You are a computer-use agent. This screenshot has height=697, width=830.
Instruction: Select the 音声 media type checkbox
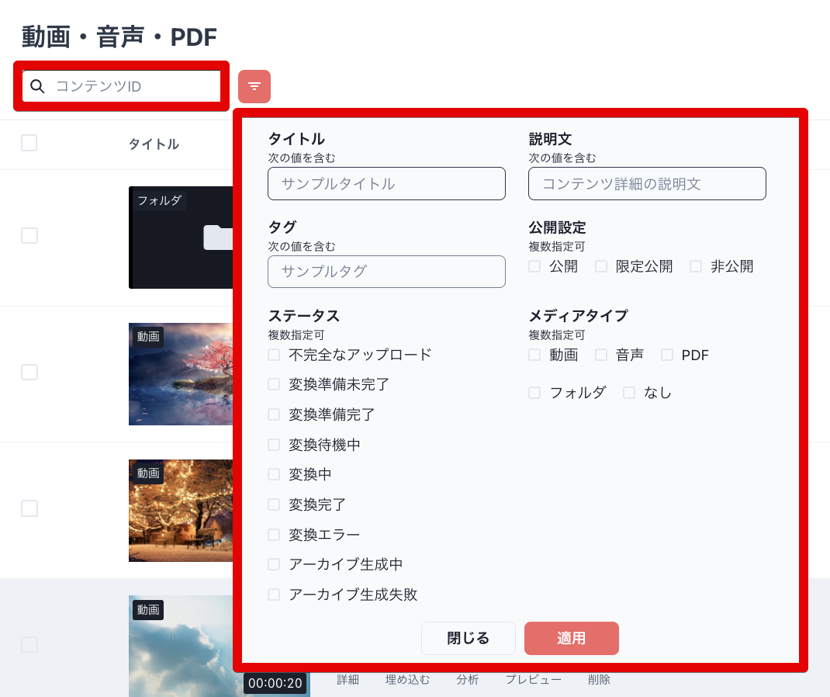[x=601, y=355]
